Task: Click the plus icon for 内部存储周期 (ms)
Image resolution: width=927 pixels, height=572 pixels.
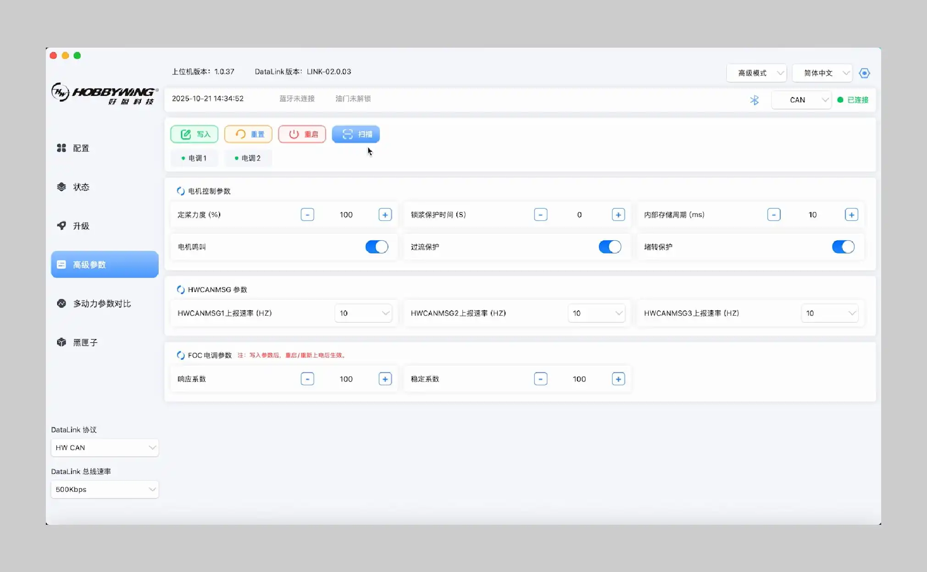Action: (851, 214)
